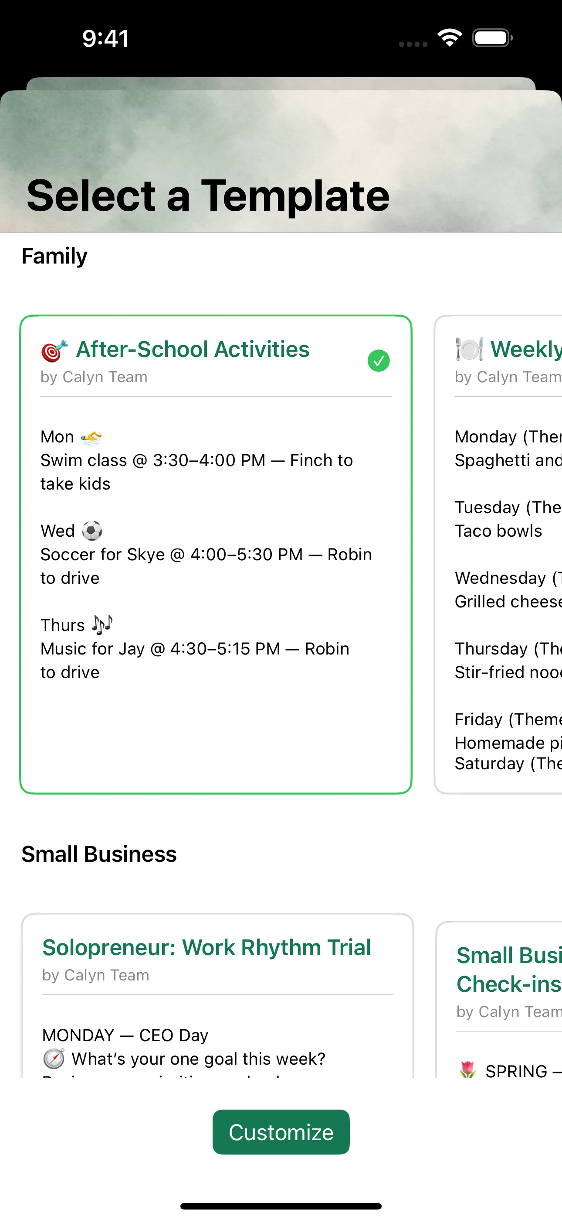The image size is (562, 1220).
Task: Tap the swimmer emoji beside Mon
Action: pyautogui.click(x=91, y=437)
